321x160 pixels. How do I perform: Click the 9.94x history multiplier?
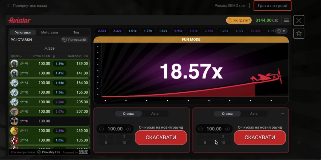click(x=178, y=31)
